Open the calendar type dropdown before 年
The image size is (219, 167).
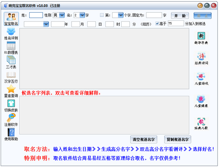click(46, 24)
